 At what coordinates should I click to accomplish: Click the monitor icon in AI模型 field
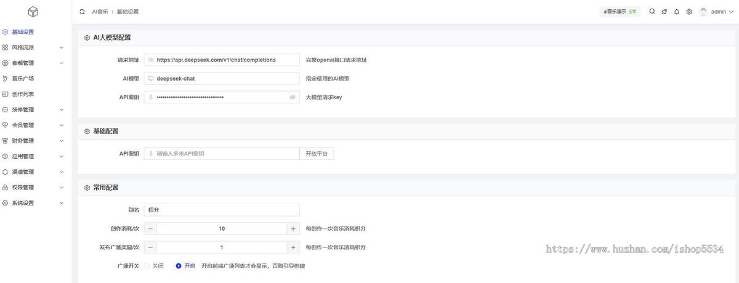151,79
